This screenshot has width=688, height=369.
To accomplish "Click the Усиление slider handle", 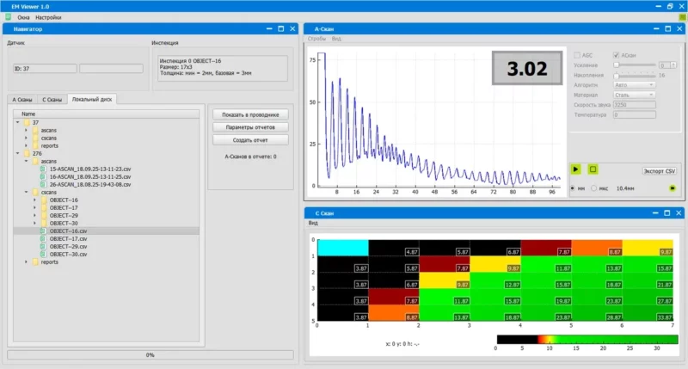I will (x=616, y=65).
